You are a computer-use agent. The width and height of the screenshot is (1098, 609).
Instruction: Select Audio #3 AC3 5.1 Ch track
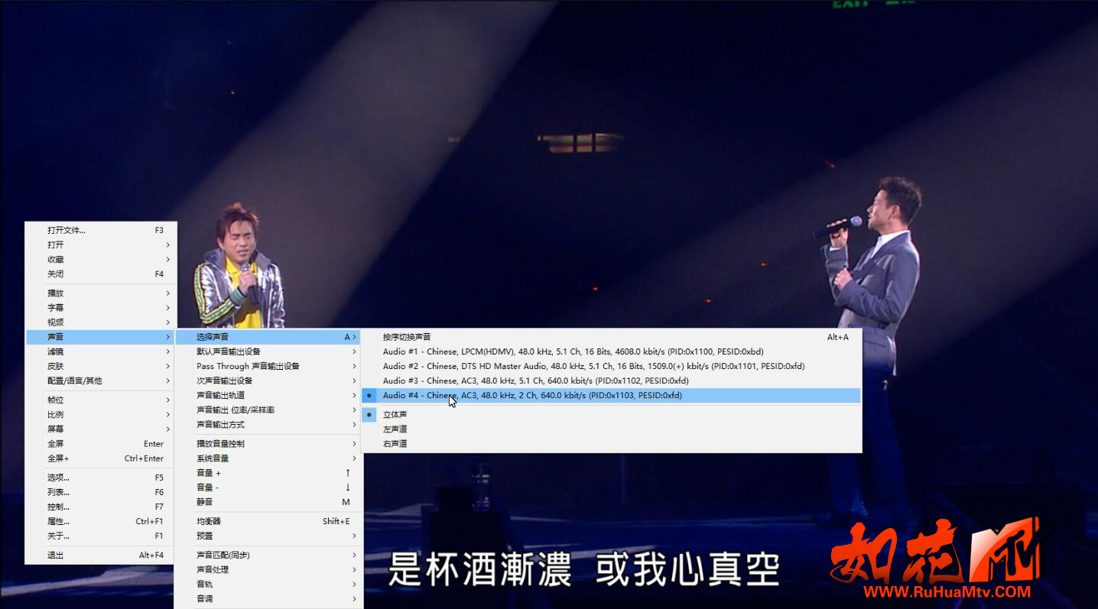[612, 381]
